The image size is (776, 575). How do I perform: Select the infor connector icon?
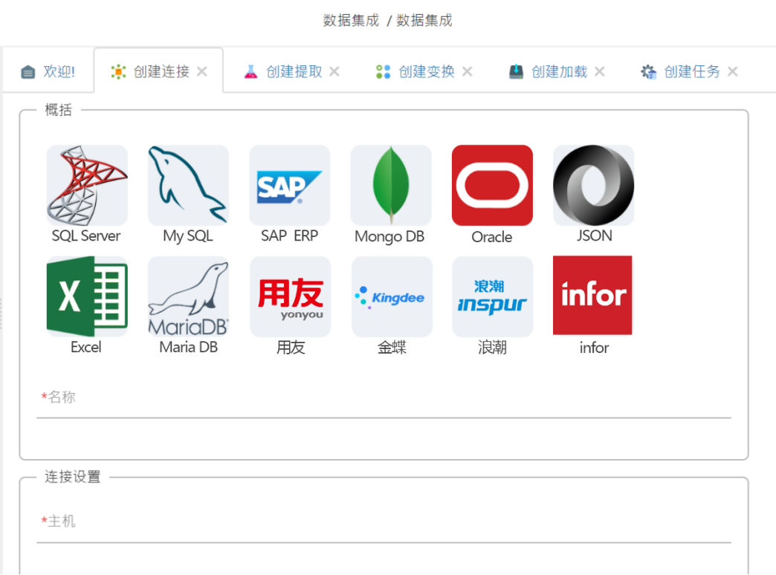(x=592, y=296)
